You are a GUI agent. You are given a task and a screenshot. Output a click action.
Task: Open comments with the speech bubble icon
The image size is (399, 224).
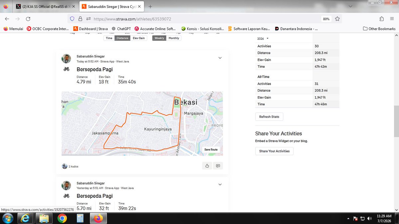tap(218, 166)
